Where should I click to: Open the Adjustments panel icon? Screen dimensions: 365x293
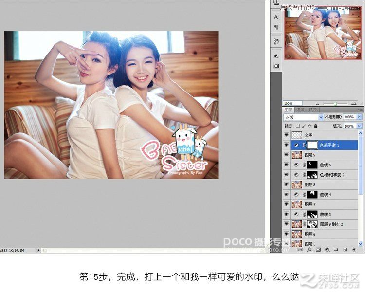tap(276, 56)
